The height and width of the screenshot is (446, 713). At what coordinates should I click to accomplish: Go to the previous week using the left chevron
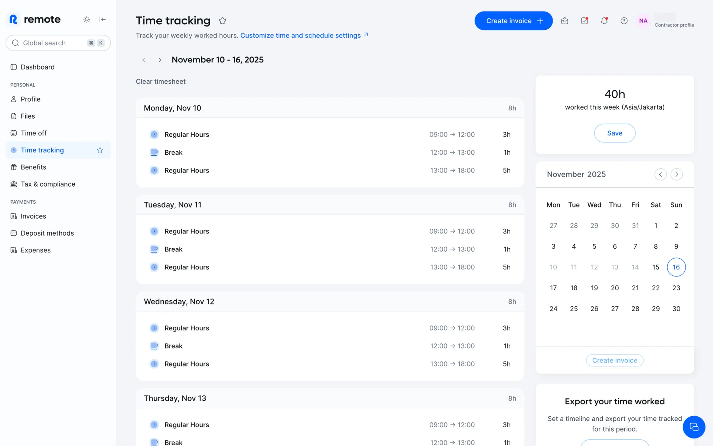click(x=144, y=60)
